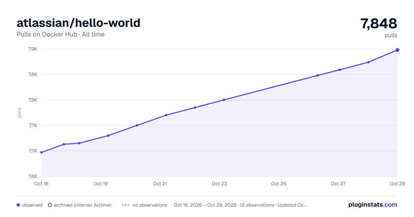
Task: Click the hollow archived legend circle
Action: point(50,205)
